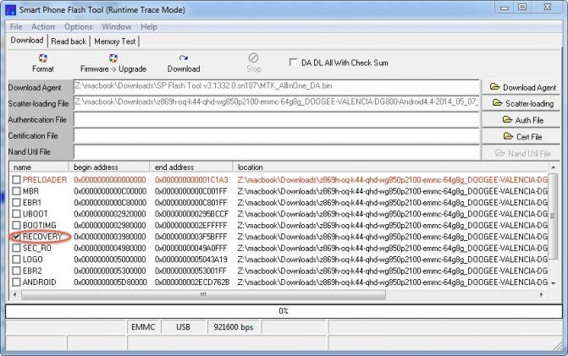Click the EMMC status bar entry
The width and height of the screenshot is (568, 356).
click(143, 327)
